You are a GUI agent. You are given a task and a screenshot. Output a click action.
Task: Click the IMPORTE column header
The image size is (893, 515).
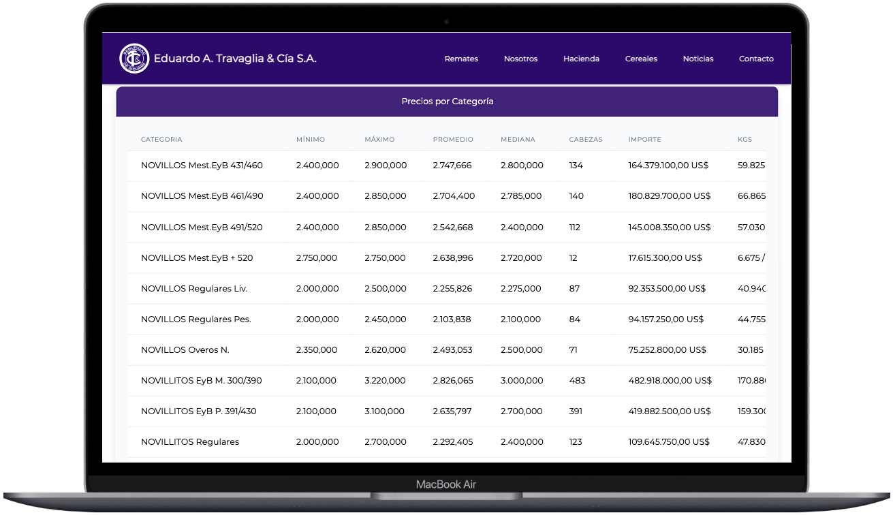coord(644,140)
